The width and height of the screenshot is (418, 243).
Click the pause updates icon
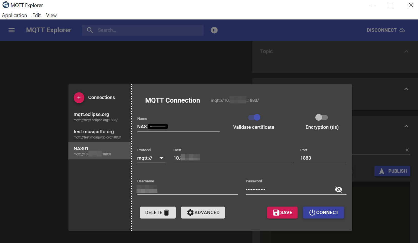[x=214, y=30]
